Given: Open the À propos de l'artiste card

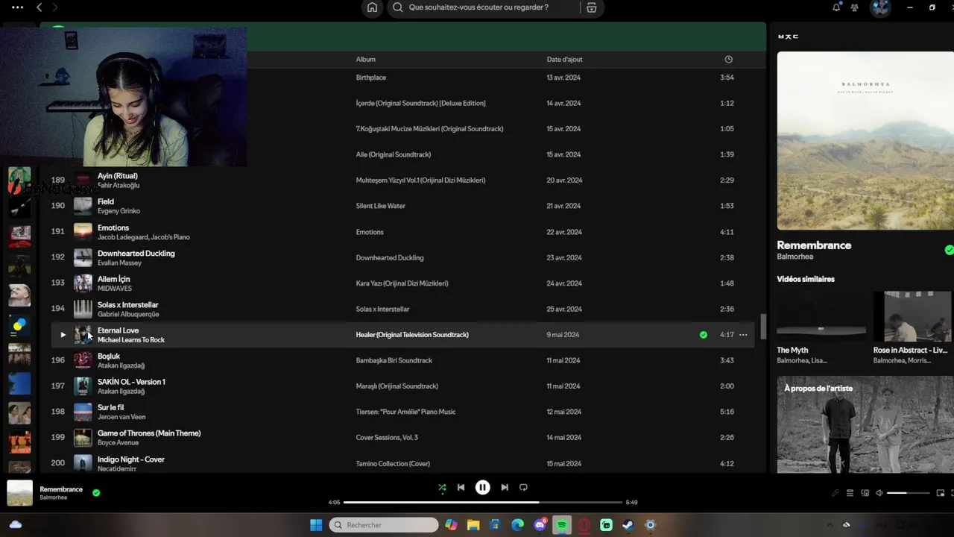Looking at the screenshot, I should (865, 424).
